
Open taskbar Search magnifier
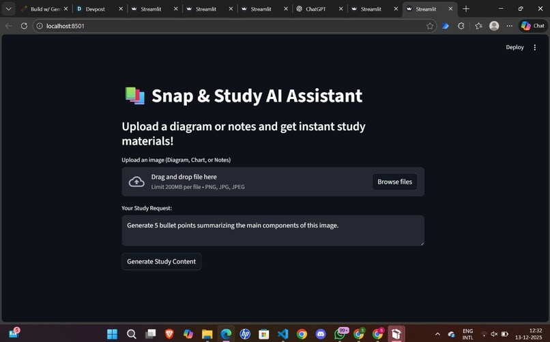(132, 334)
